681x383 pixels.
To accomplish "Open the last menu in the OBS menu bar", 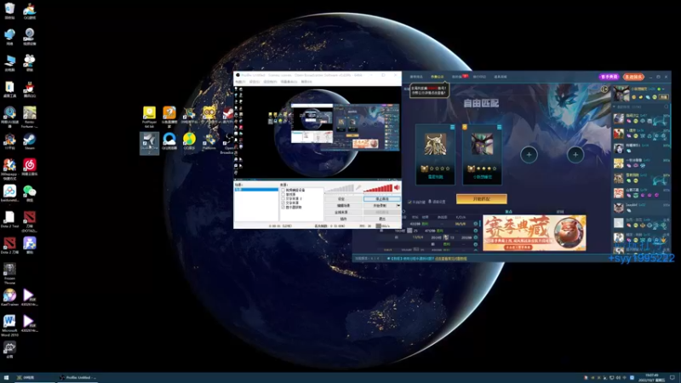I will tap(306, 82).
